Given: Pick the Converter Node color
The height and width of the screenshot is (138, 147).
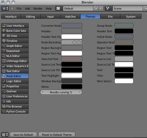Looking at the screenshot, I should pos(72,25).
